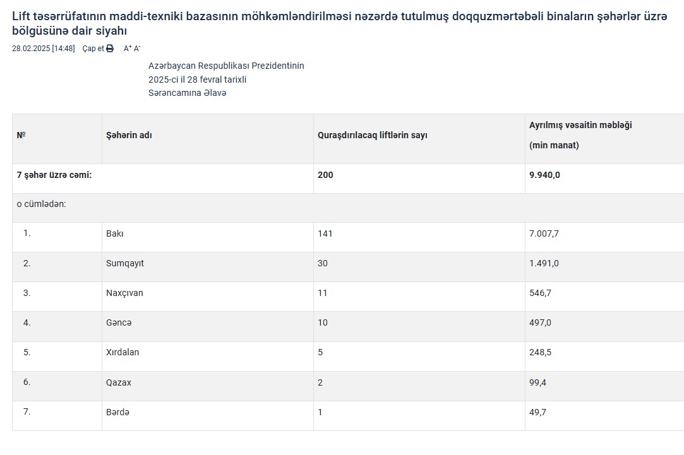Image resolution: width=684 pixels, height=455 pixels.
Task: Click the Xırdalan city cell
Action: [123, 352]
